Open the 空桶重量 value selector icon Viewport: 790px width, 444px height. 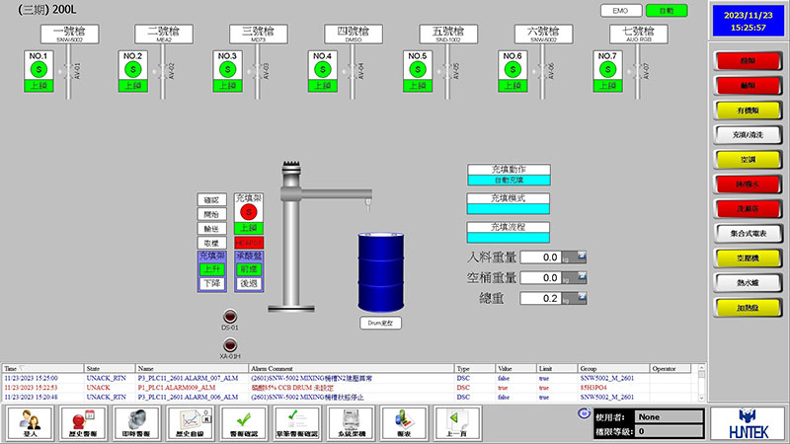[x=582, y=278]
